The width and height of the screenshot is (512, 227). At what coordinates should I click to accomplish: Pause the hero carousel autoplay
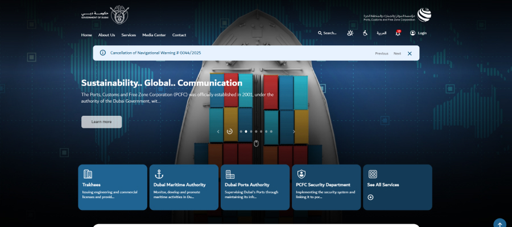click(x=229, y=131)
